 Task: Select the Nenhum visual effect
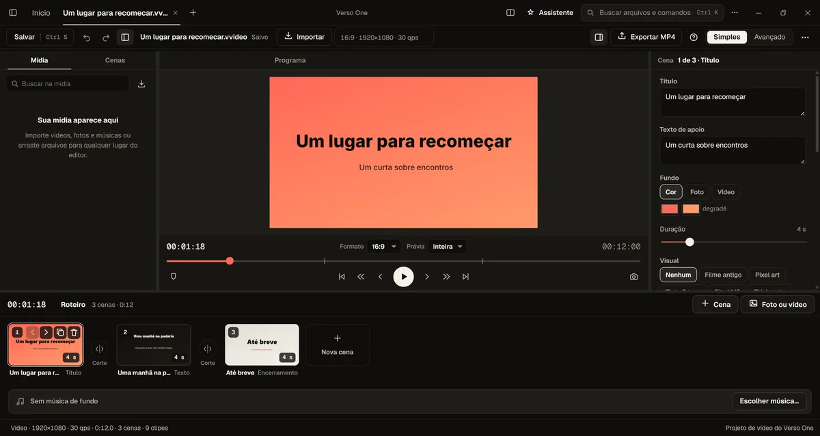679,275
